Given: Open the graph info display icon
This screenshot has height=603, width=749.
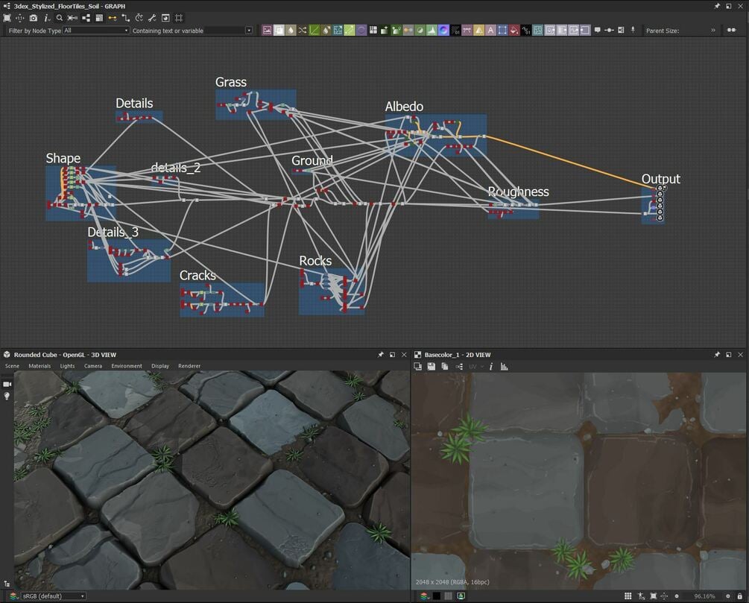Looking at the screenshot, I should [46, 18].
